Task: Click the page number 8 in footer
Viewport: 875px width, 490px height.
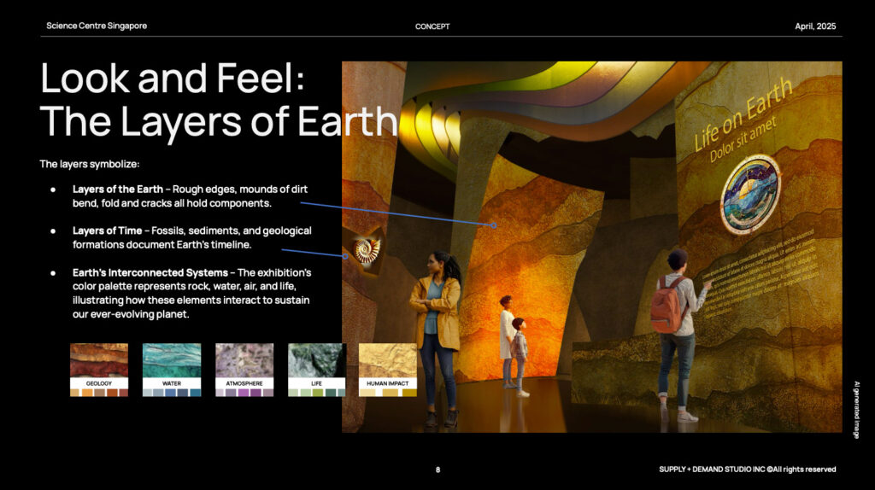Action: pyautogui.click(x=437, y=469)
